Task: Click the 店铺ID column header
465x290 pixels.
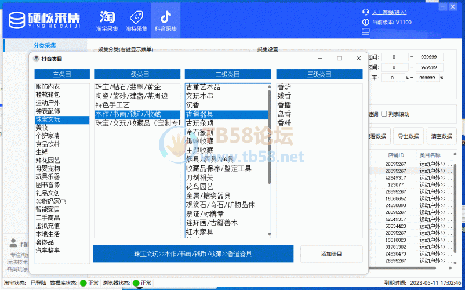Action: point(396,155)
